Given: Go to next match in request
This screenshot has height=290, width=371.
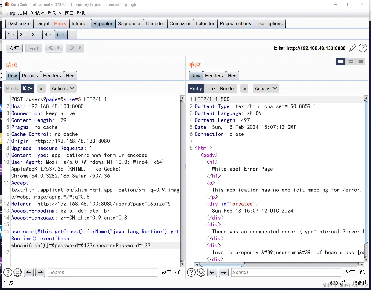Looking at the screenshot, I should (40, 272).
